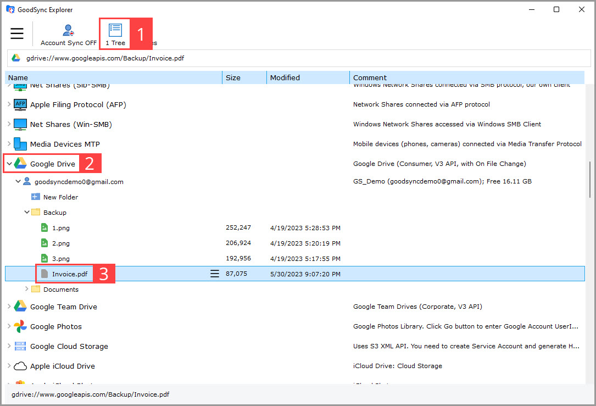Select Net Shares (Win-SMB) entry
This screenshot has width=596, height=406.
[71, 124]
